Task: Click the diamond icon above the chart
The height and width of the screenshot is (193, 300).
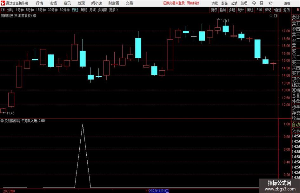Action: click(x=271, y=16)
